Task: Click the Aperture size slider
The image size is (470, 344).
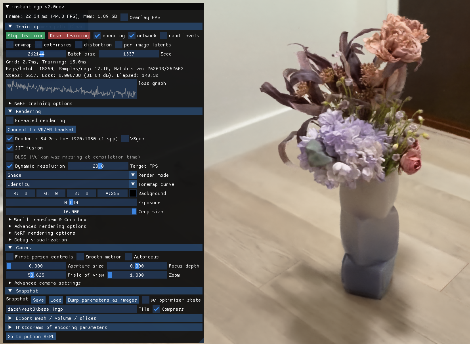Action: 36,266
